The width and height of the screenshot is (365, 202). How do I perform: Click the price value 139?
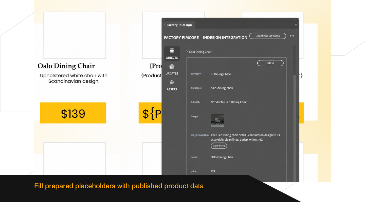(213, 171)
